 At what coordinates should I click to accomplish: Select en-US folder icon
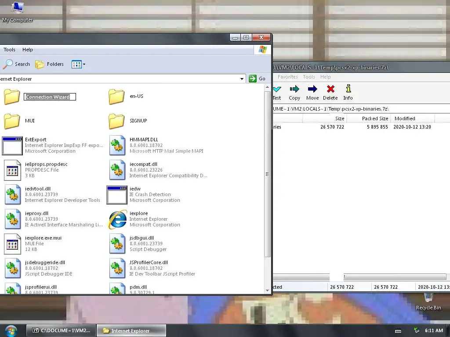coord(116,97)
